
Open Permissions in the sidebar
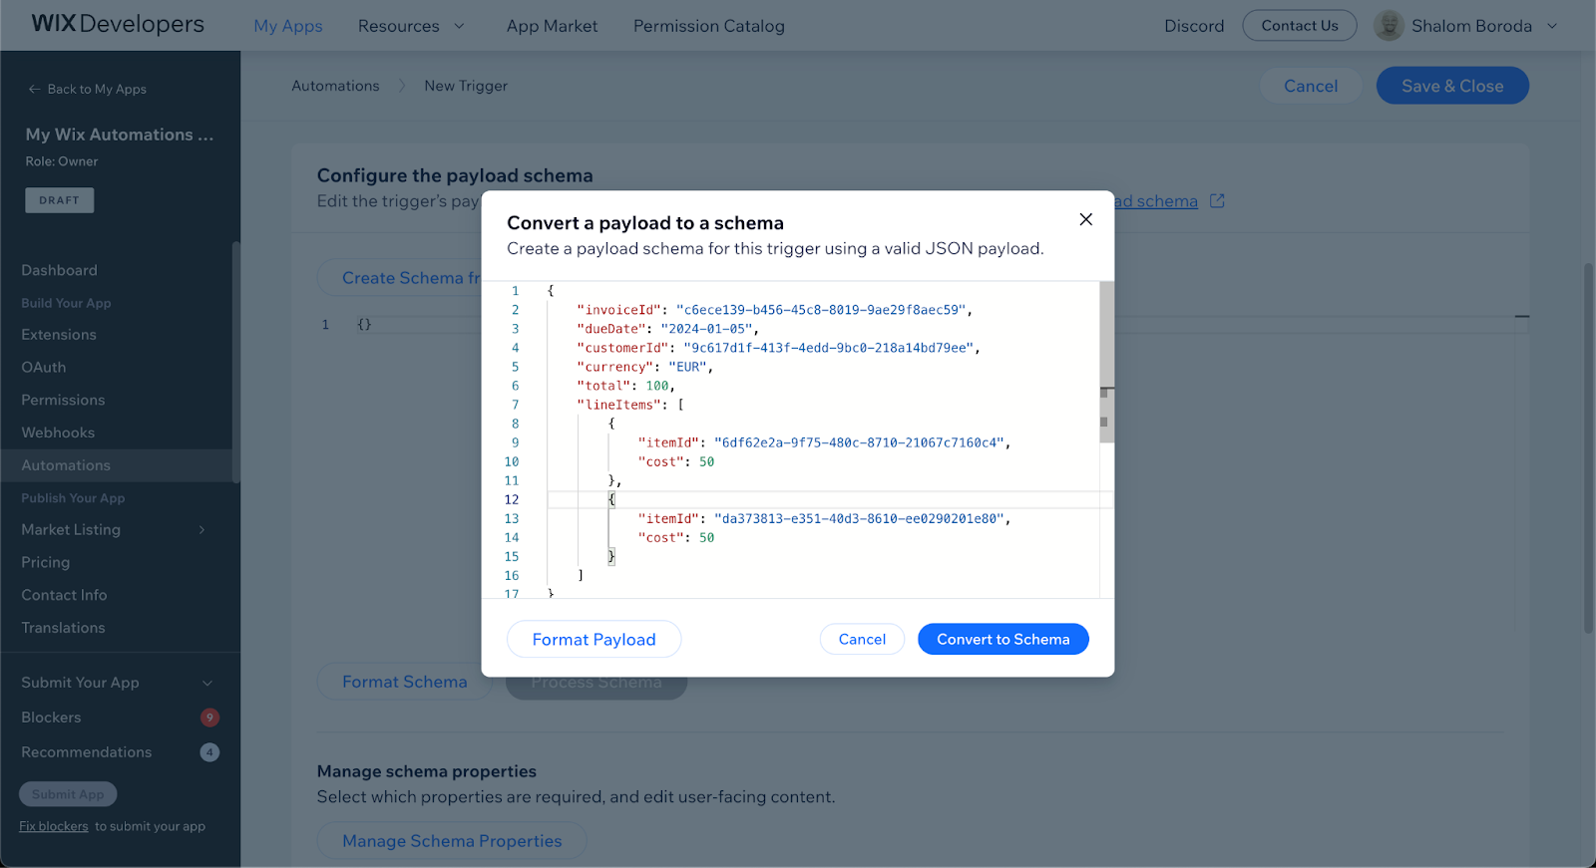[x=63, y=401]
